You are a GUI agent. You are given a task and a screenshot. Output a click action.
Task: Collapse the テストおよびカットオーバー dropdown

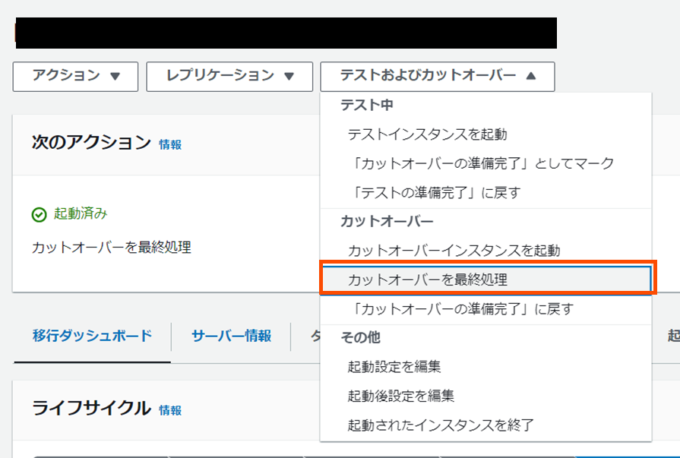click(x=437, y=76)
